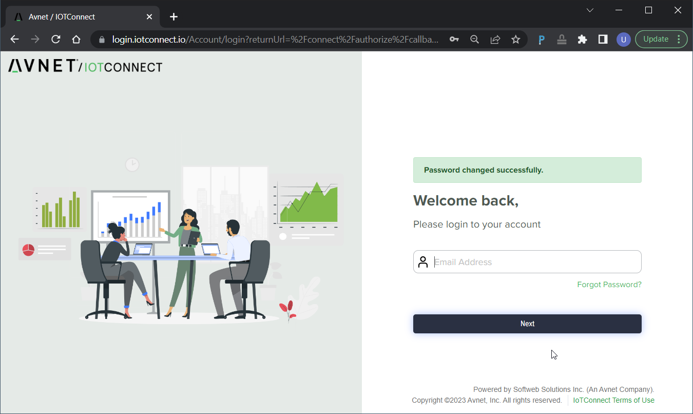693x414 pixels.
Task: Open the extensions puzzle icon
Action: point(582,40)
